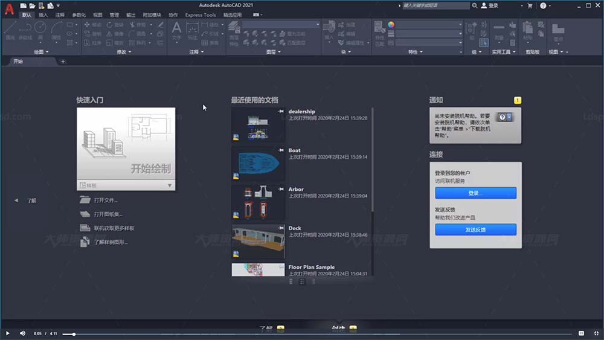Select the Trim modify tool
604x340 pixels.
click(138, 25)
